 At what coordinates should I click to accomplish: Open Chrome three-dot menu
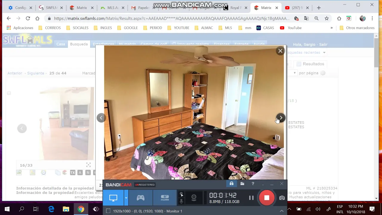tap(372, 19)
